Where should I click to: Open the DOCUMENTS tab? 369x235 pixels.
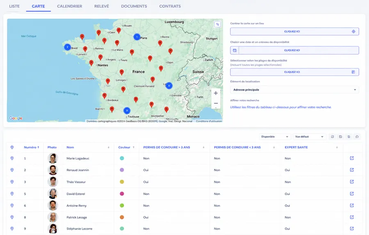click(x=134, y=7)
